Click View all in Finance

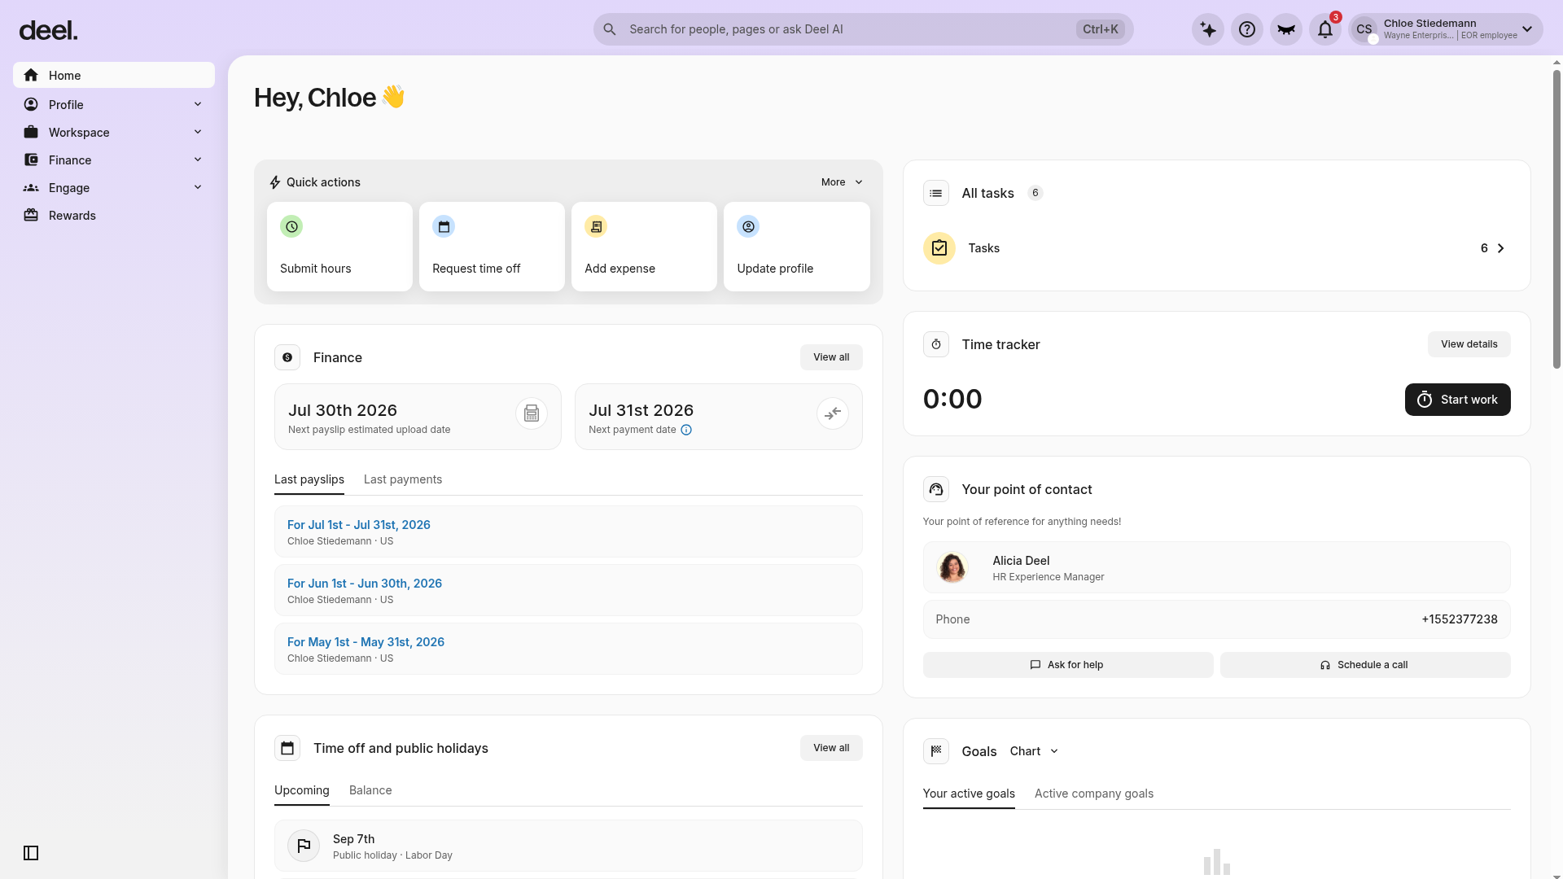pyautogui.click(x=831, y=357)
